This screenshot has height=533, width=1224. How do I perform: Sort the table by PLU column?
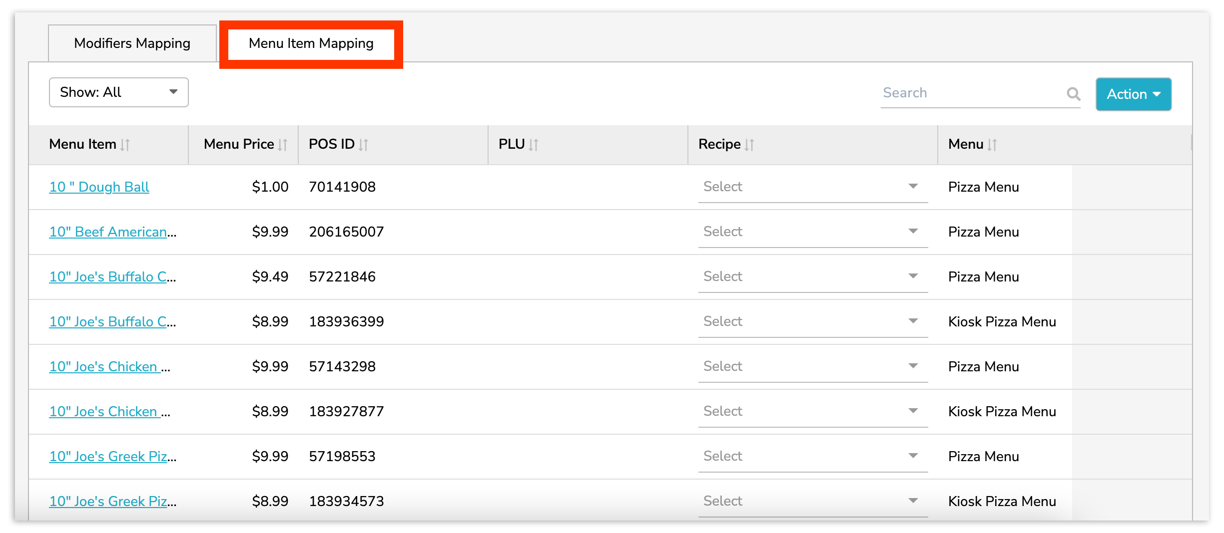pyautogui.click(x=534, y=144)
